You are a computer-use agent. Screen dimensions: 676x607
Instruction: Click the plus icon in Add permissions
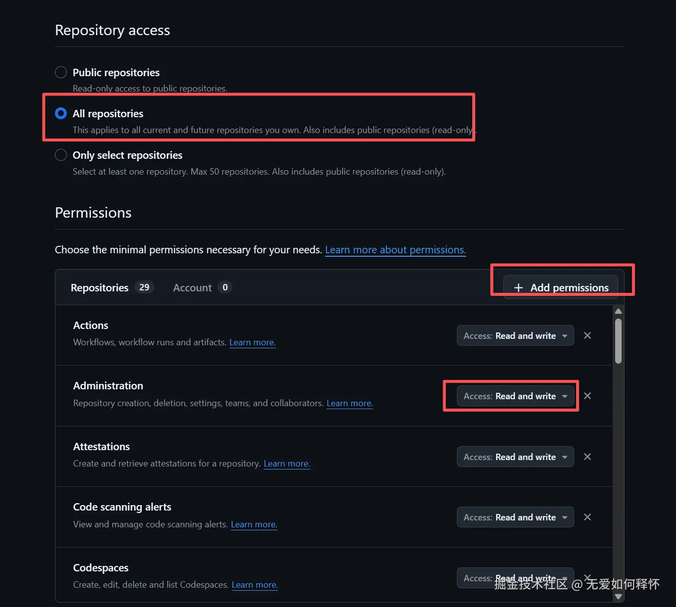518,287
